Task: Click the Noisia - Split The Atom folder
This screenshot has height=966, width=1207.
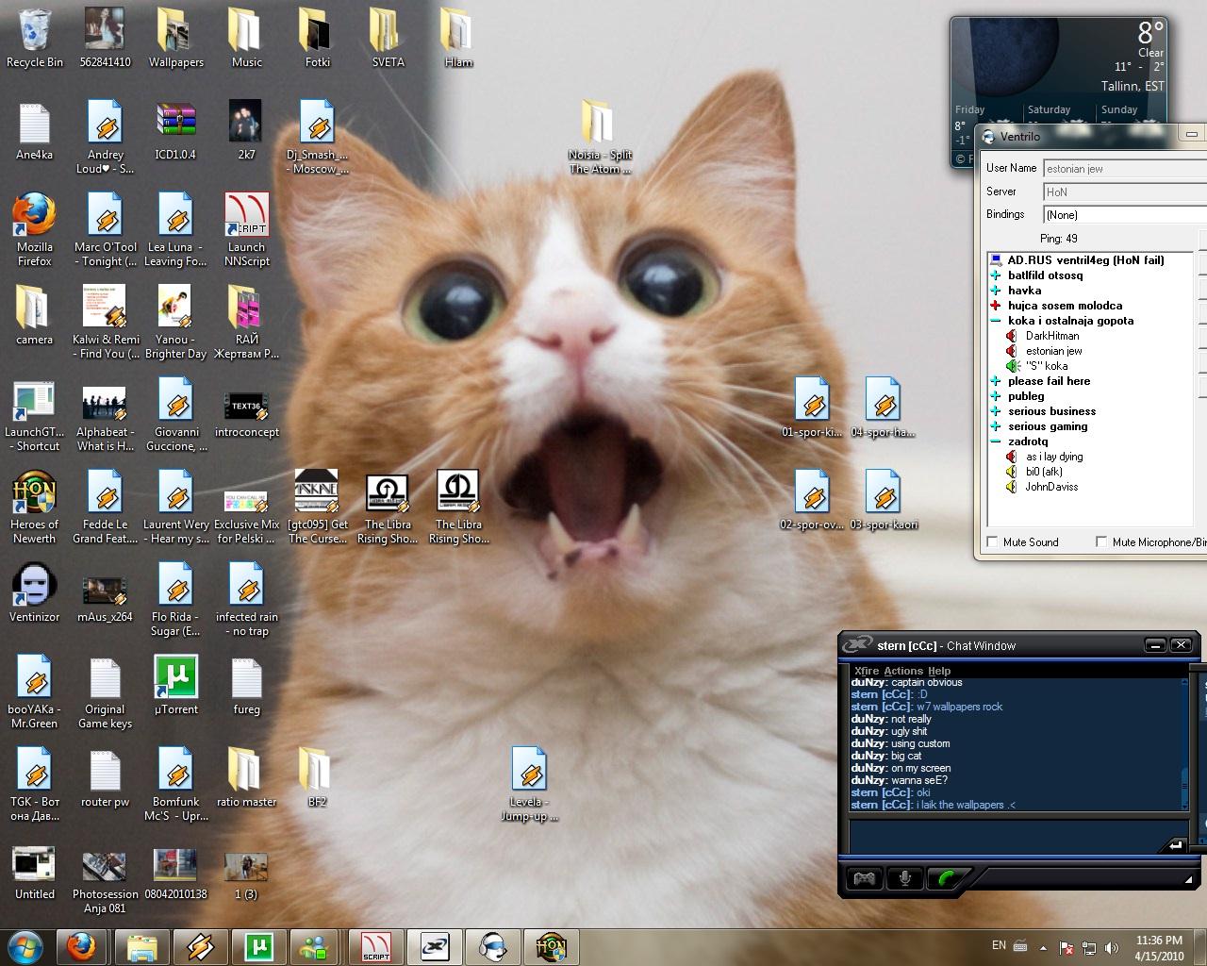Action: pyautogui.click(x=600, y=137)
